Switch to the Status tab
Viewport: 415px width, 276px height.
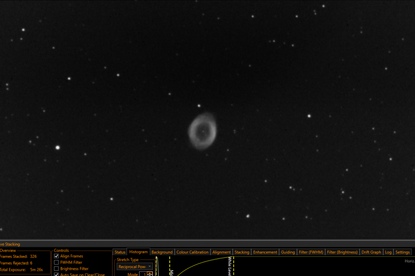(x=120, y=252)
